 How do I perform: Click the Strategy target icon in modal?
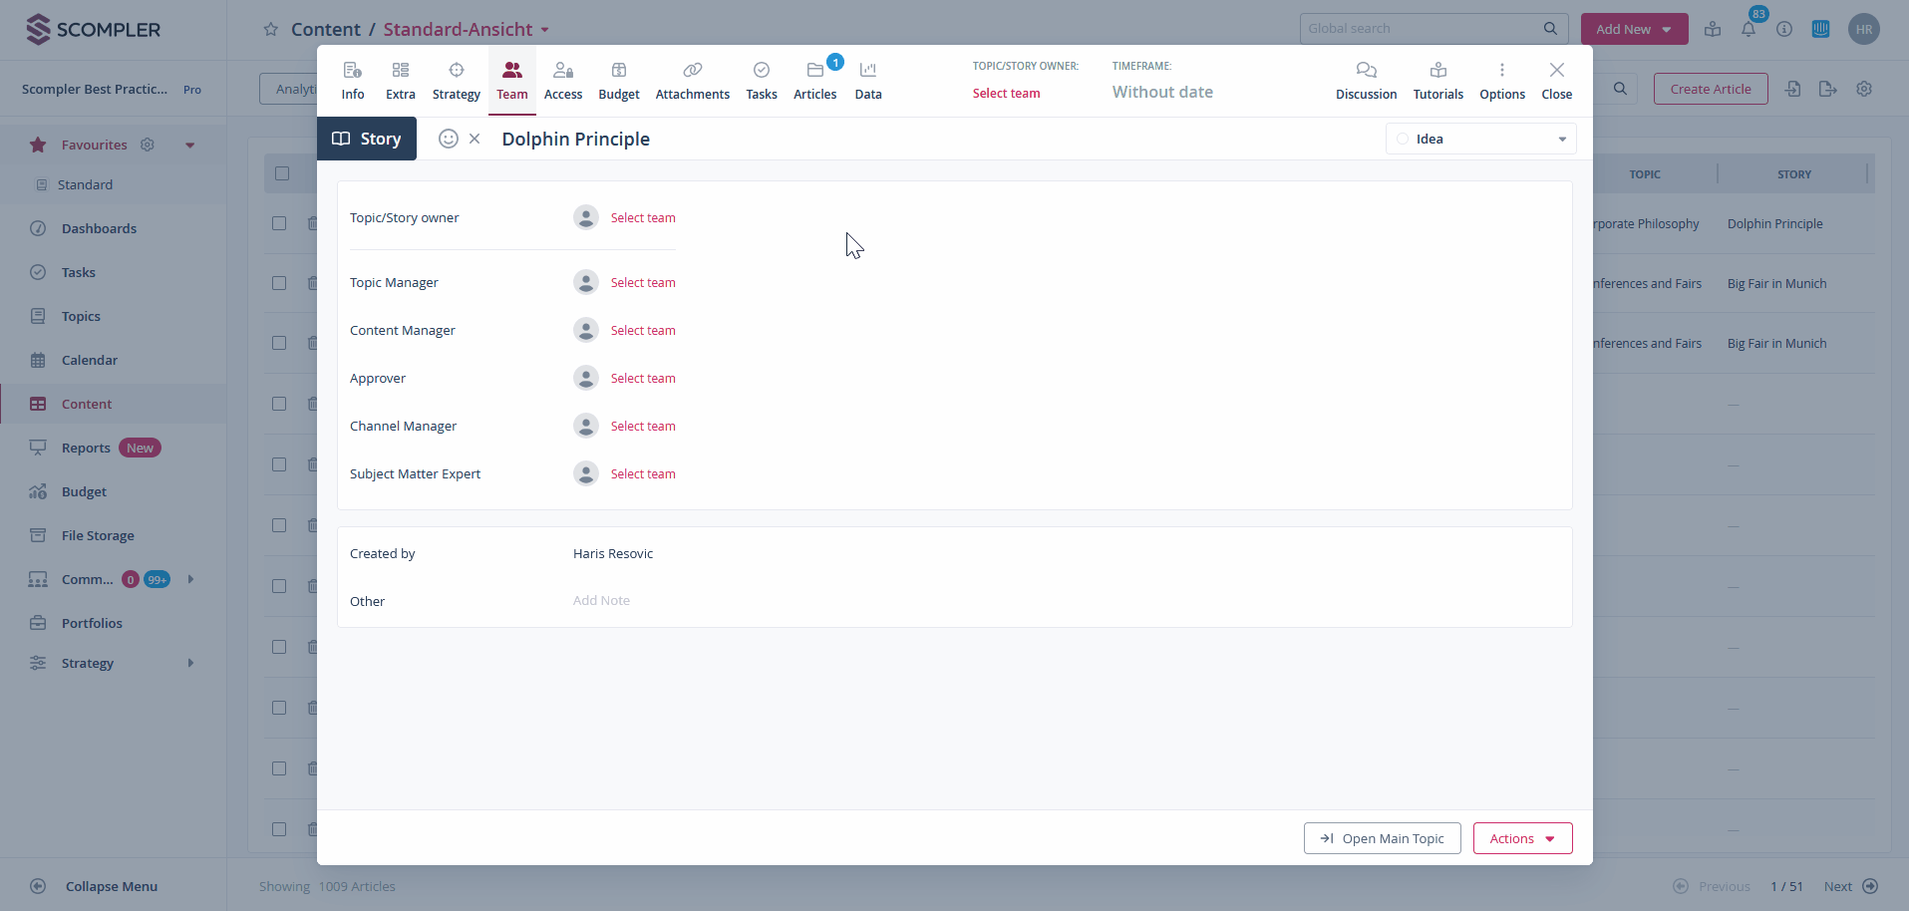[456, 71]
